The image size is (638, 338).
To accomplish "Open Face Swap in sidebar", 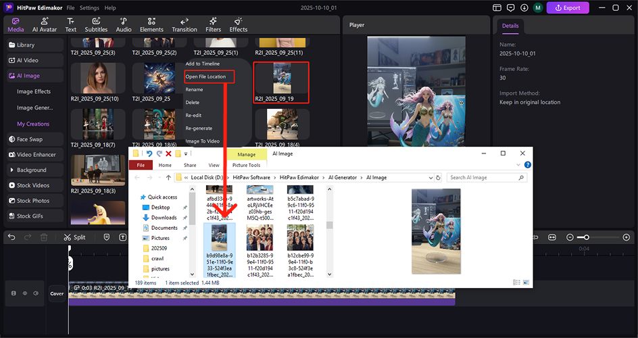I will pyautogui.click(x=32, y=139).
